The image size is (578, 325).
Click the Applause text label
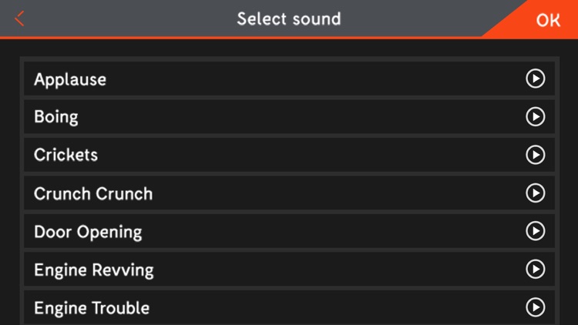[70, 79]
